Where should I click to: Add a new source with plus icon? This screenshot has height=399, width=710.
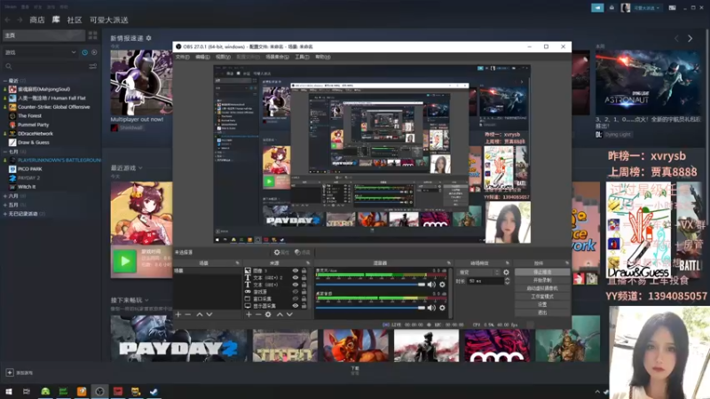tap(248, 315)
